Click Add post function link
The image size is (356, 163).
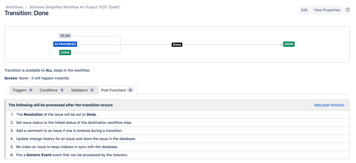click(329, 105)
